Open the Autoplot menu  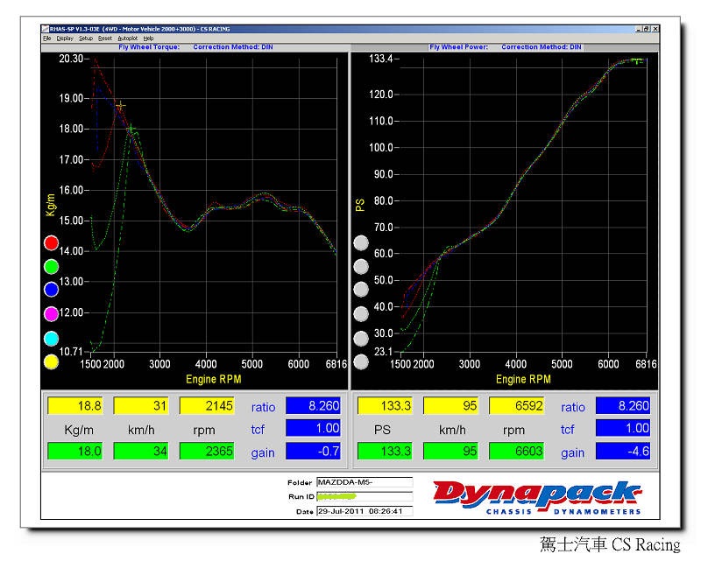(x=128, y=39)
